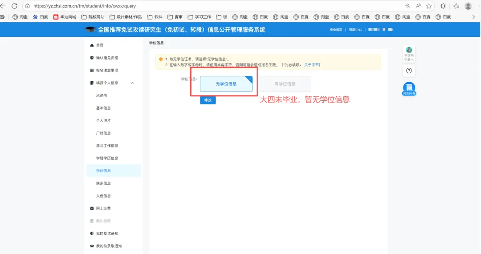Select the 有学位信息 option

tap(285, 84)
